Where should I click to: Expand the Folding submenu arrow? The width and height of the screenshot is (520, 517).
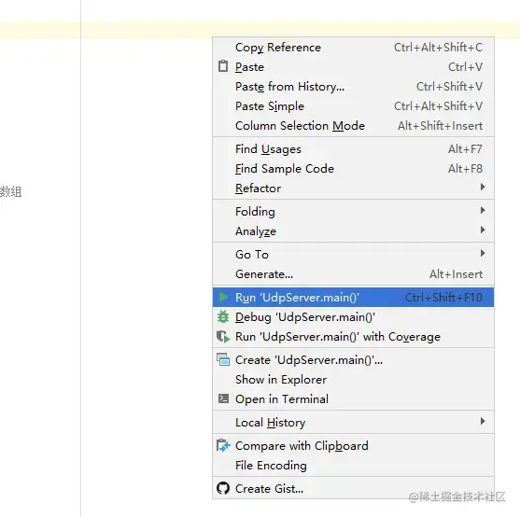tap(483, 210)
